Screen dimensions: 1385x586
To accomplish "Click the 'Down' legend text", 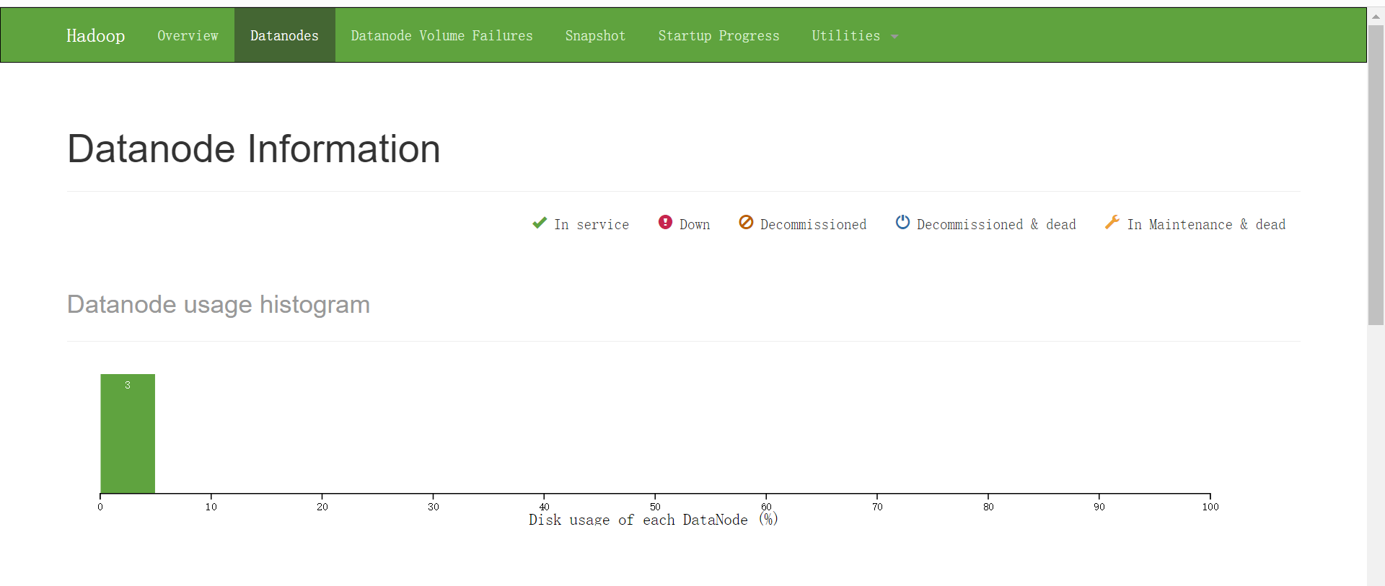I will pyautogui.click(x=695, y=224).
